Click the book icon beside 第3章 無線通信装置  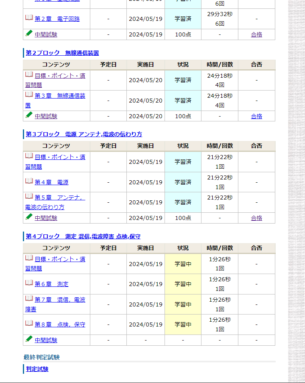click(x=29, y=95)
